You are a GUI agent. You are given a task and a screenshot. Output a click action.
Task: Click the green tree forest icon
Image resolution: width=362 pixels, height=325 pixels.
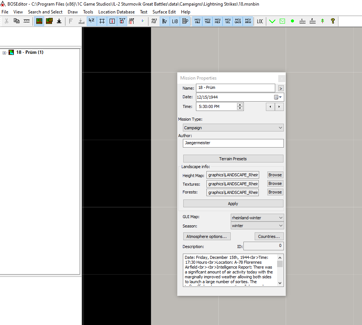322,21
